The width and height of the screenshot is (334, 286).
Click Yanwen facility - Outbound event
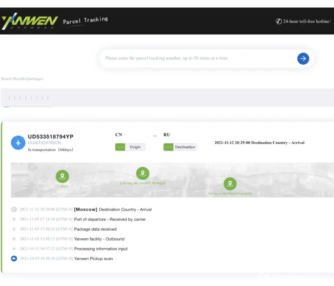tap(99, 239)
